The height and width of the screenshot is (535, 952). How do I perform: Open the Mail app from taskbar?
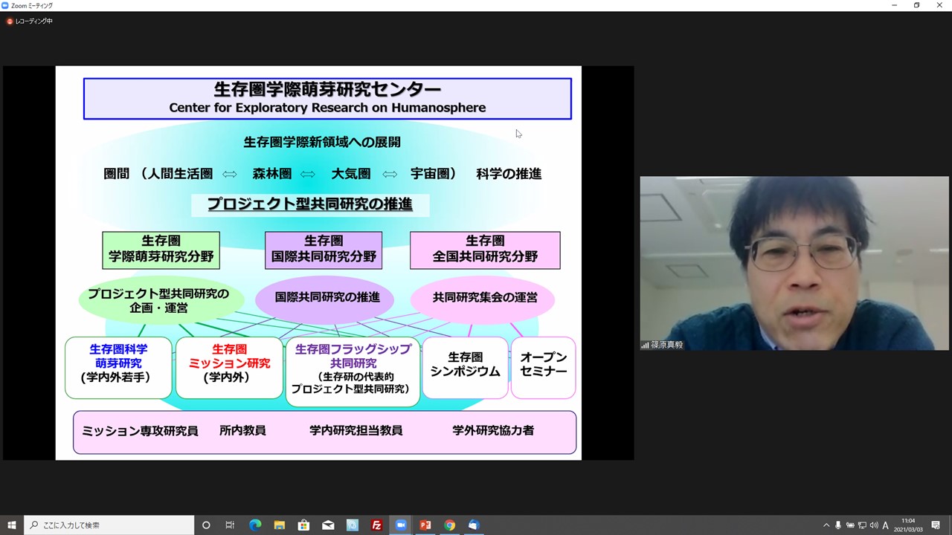click(328, 525)
